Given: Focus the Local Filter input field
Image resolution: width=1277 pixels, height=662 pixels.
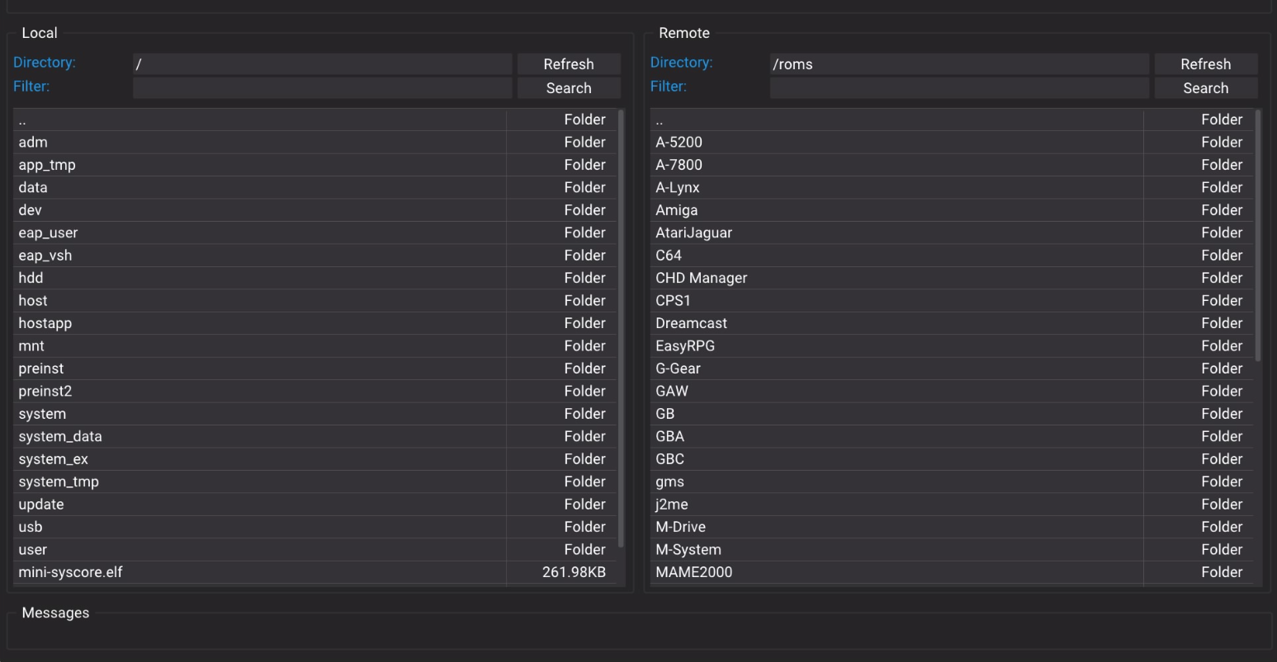Looking at the screenshot, I should (x=322, y=88).
